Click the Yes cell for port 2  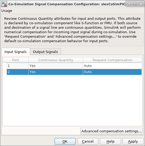coord(56,72)
